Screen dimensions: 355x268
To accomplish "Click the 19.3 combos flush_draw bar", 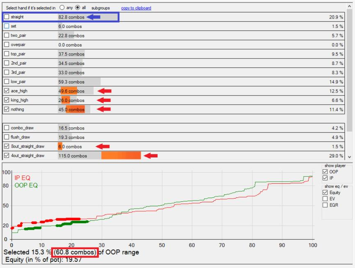I will coord(71,137).
